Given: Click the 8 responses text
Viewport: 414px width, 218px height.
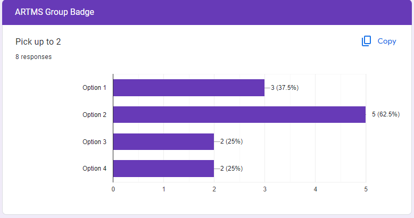Looking at the screenshot, I should click(34, 57).
